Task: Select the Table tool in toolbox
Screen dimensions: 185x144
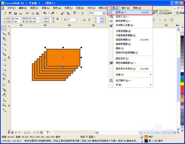Action: (x=4, y=84)
